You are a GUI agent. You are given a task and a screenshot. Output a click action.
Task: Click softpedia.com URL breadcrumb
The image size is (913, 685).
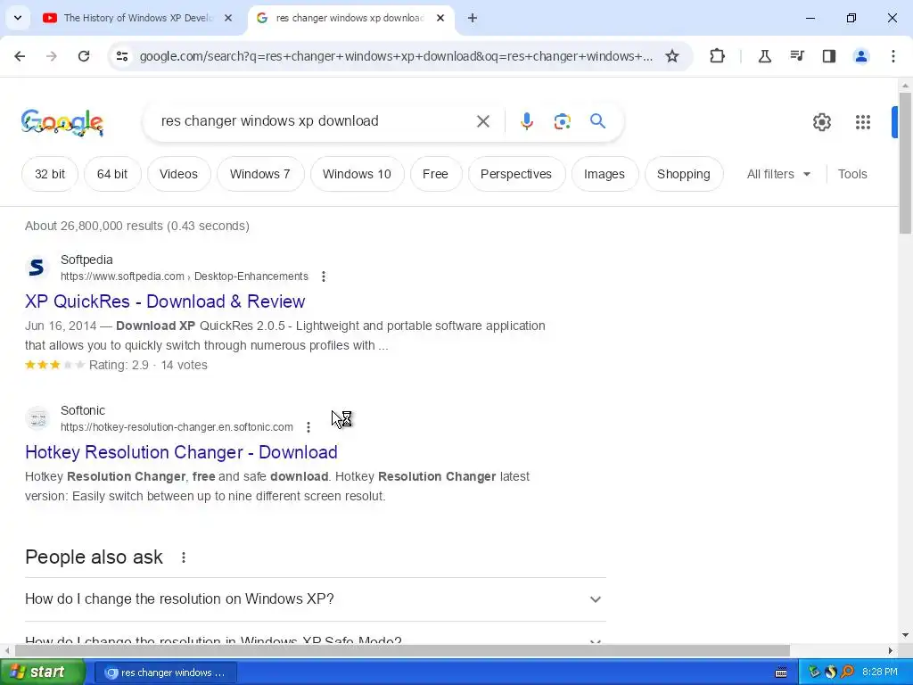[x=184, y=276]
